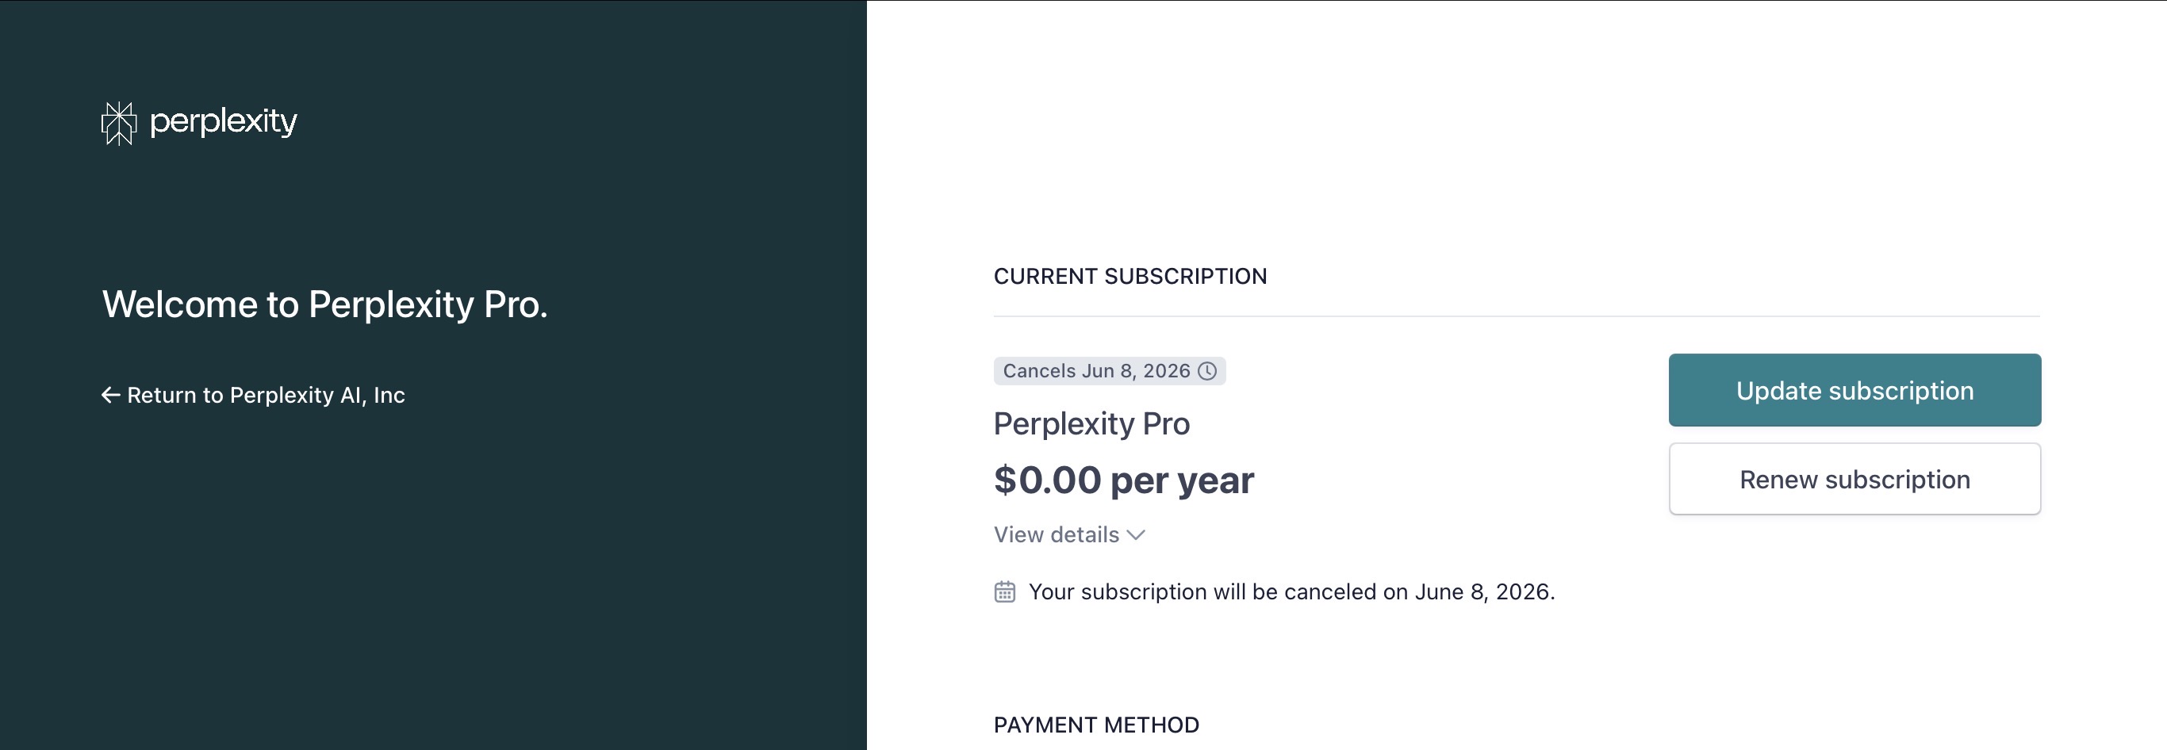Choose Renew subscription
Viewport: 2167px width, 750px height.
[x=1855, y=480]
